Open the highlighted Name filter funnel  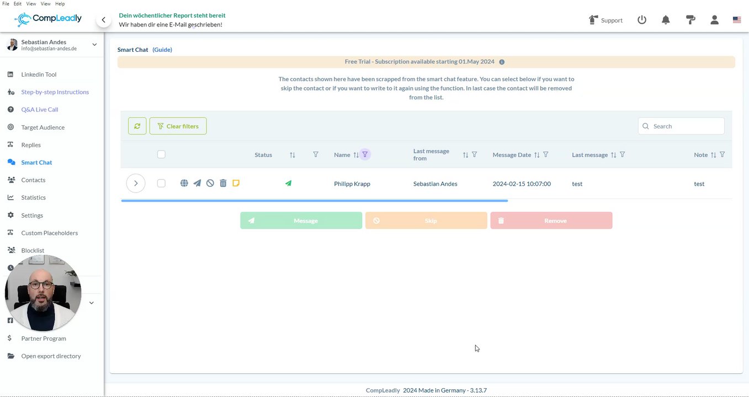(365, 154)
